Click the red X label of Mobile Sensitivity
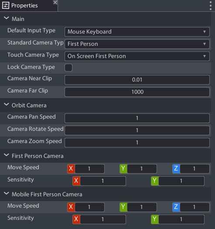This screenshot has width=215, height=229. [x=76, y=219]
